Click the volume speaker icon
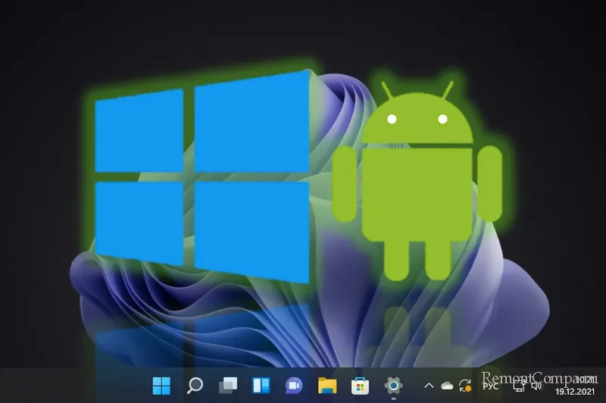Viewport: 606px width, 403px height. (537, 385)
